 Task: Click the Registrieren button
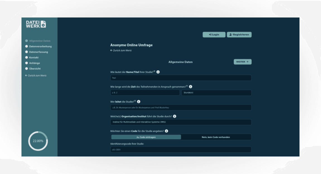[x=239, y=35]
